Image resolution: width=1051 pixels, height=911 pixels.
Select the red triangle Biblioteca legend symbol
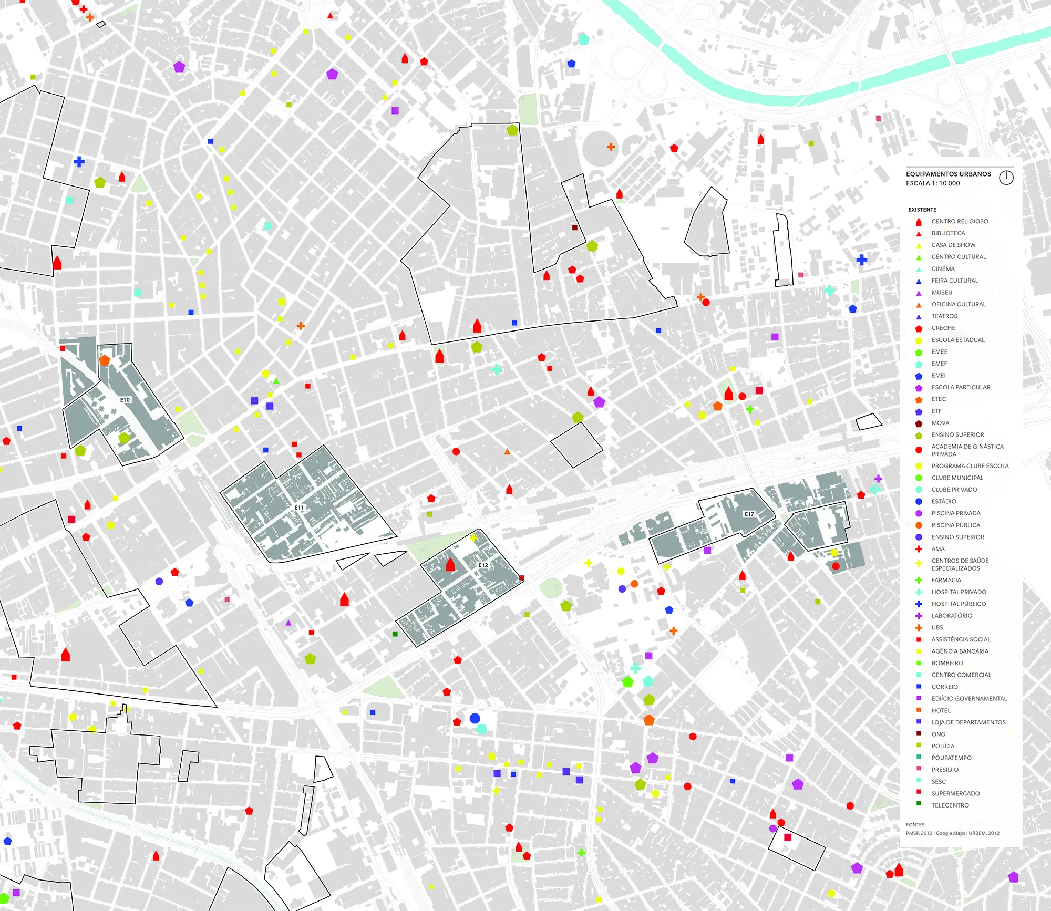point(919,233)
